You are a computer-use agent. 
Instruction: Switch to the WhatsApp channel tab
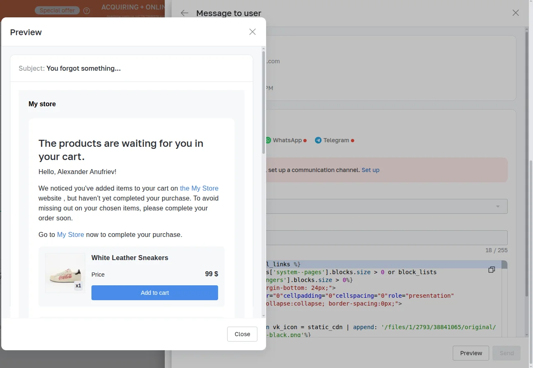[x=286, y=140]
